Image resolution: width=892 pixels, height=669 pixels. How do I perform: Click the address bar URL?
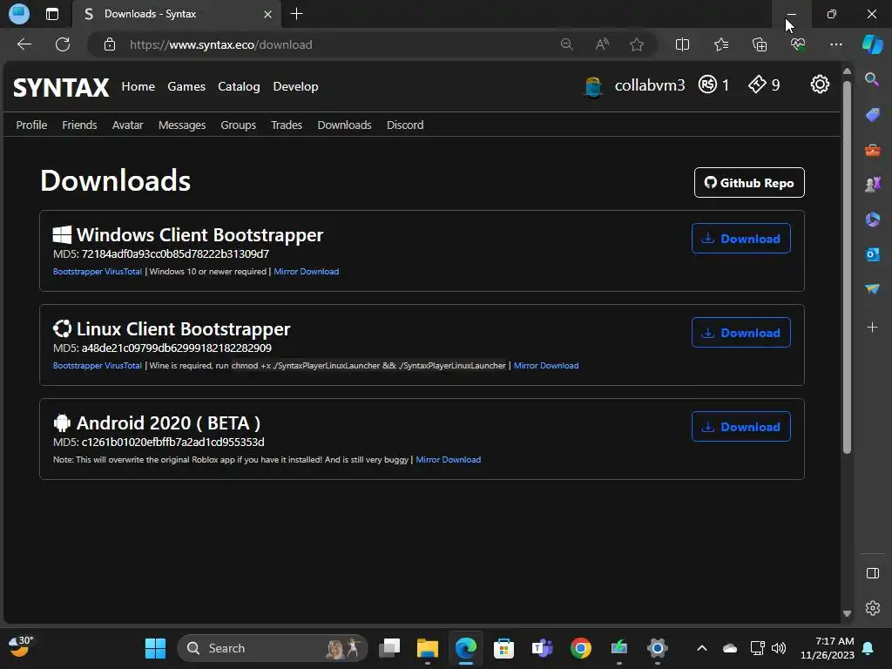220,44
